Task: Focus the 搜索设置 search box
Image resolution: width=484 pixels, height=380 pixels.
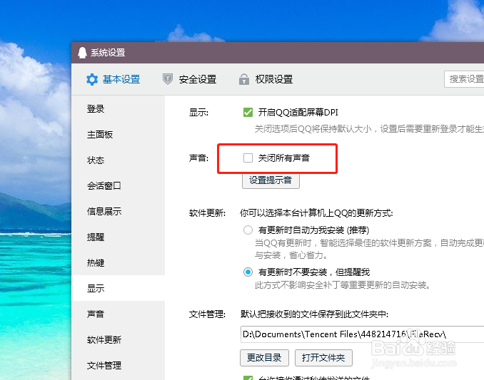Action: 464,79
